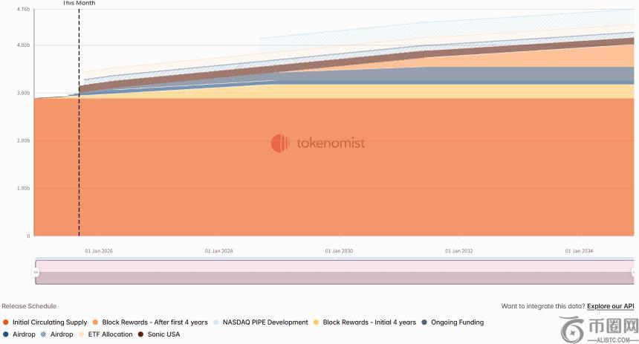The height and width of the screenshot is (344, 639).
Task: Hide the Ongoing Funding series via legend
Action: [x=457, y=322]
